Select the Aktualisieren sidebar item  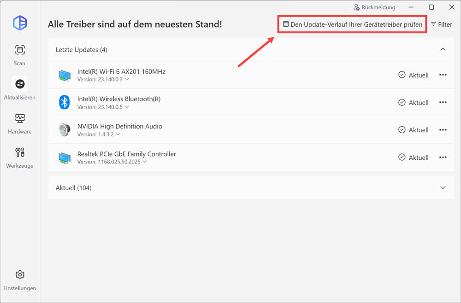(x=20, y=89)
